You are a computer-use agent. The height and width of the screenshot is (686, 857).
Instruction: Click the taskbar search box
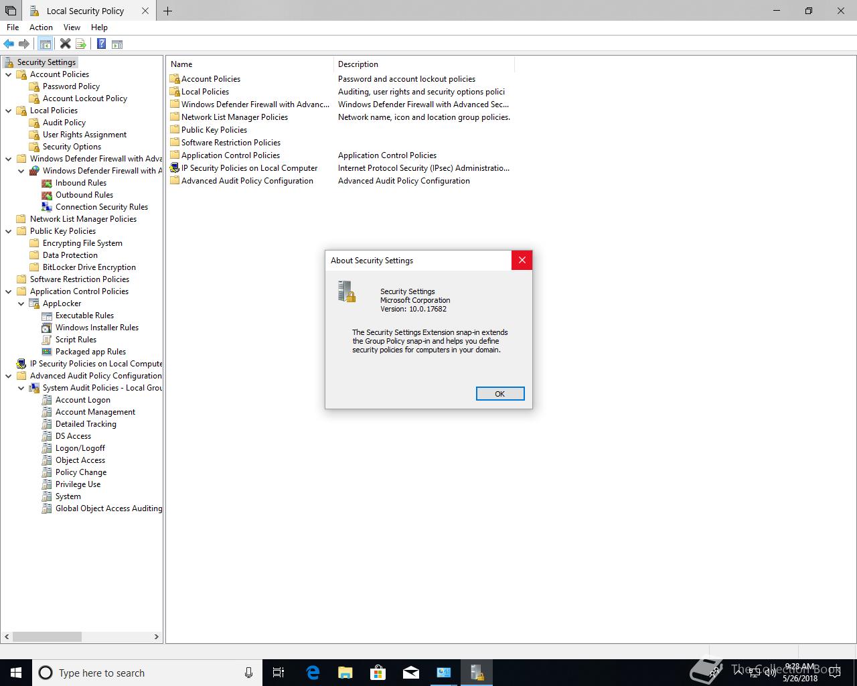point(147,673)
